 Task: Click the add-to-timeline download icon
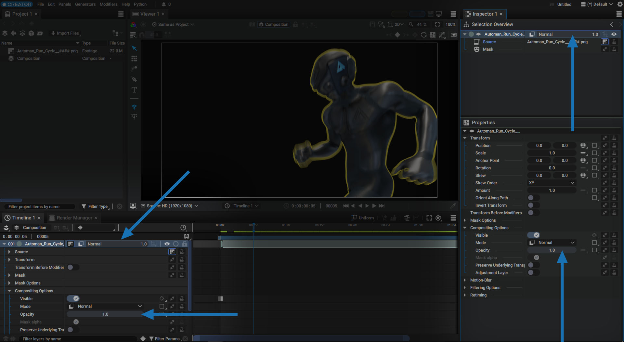[6, 228]
